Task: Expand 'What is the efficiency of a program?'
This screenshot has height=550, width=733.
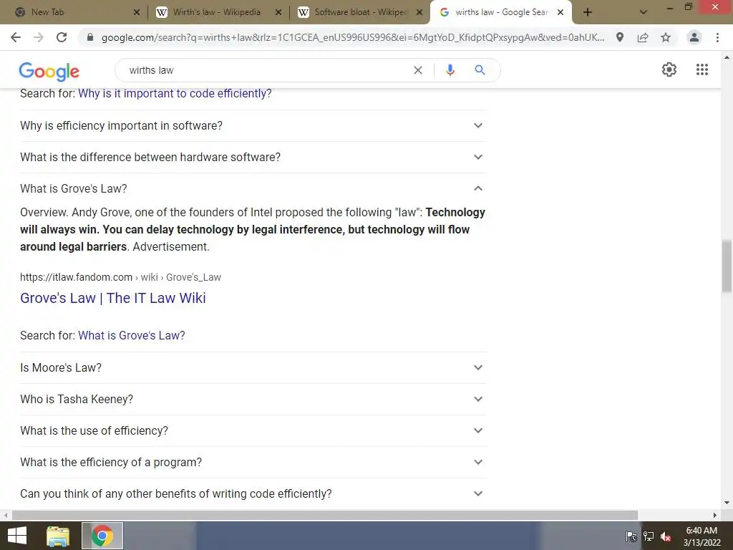Action: (x=253, y=462)
